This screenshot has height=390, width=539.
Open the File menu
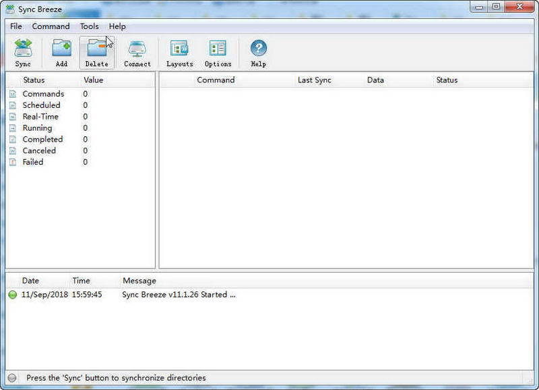point(16,26)
